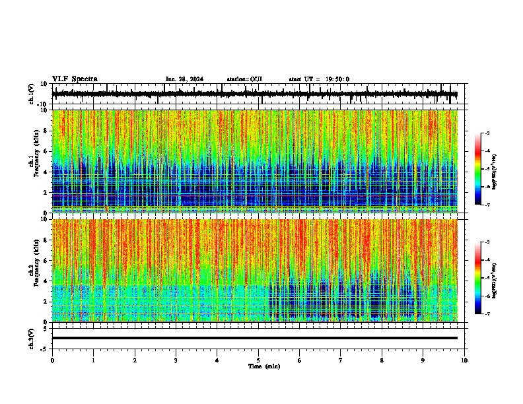Click the ch.2 "Frequency (kHz)" axis label
The width and height of the screenshot is (523, 404).
36,263
